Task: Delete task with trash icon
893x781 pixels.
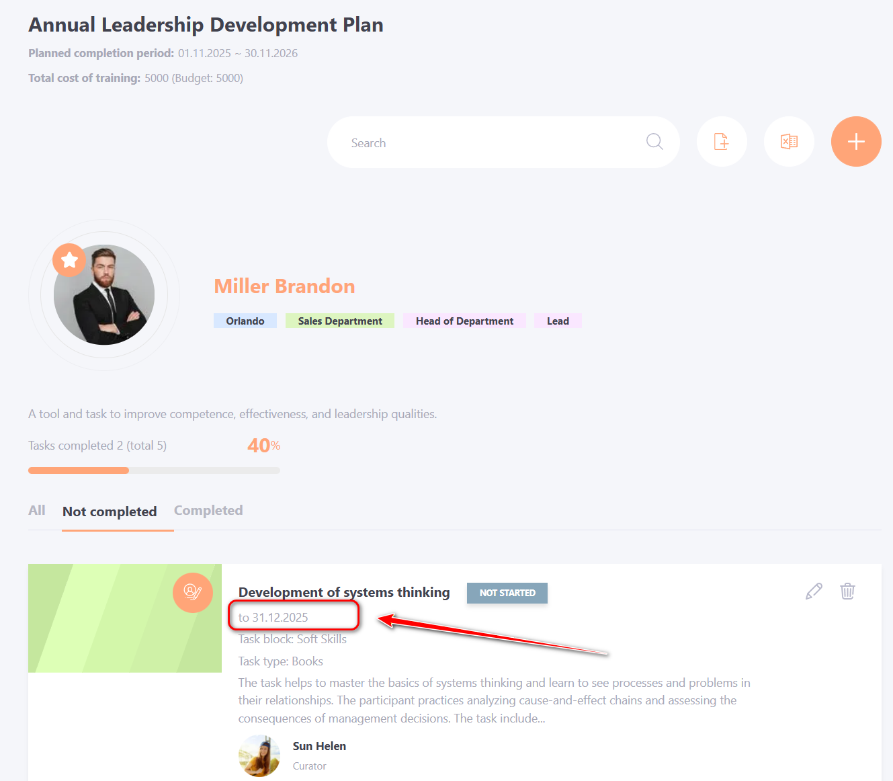Action: click(847, 591)
